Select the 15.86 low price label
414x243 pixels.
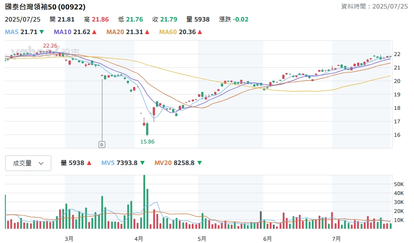pyautogui.click(x=147, y=142)
